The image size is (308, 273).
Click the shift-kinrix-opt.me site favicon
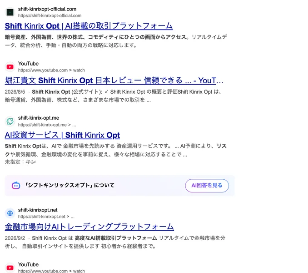[x=10, y=121]
